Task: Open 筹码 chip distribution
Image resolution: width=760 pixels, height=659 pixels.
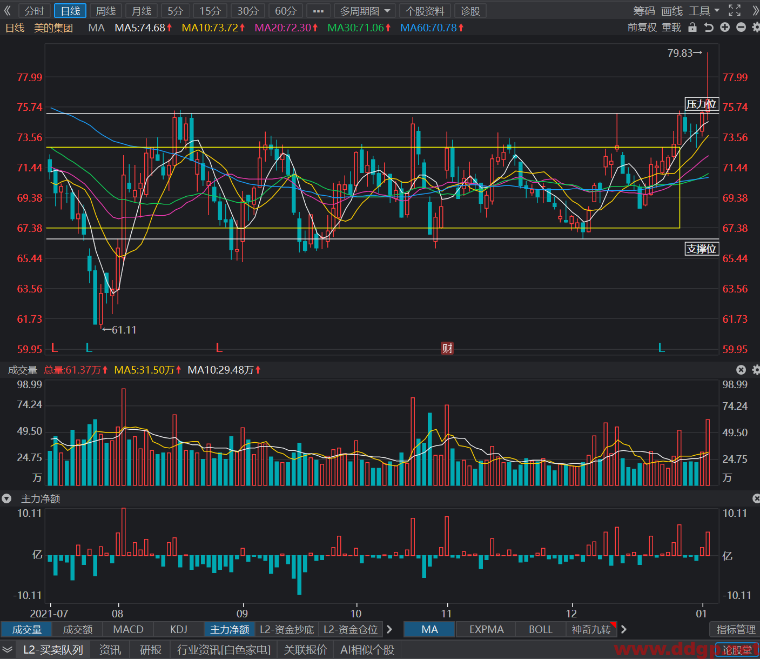Action: [644, 11]
